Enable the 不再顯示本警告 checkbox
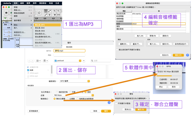 [116, 103]
